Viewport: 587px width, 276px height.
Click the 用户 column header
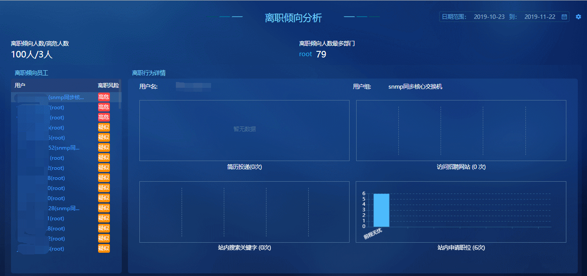point(20,86)
